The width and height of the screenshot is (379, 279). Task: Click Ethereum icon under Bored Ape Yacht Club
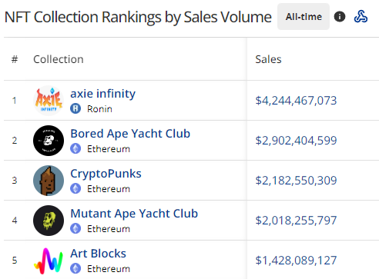pyautogui.click(x=75, y=148)
